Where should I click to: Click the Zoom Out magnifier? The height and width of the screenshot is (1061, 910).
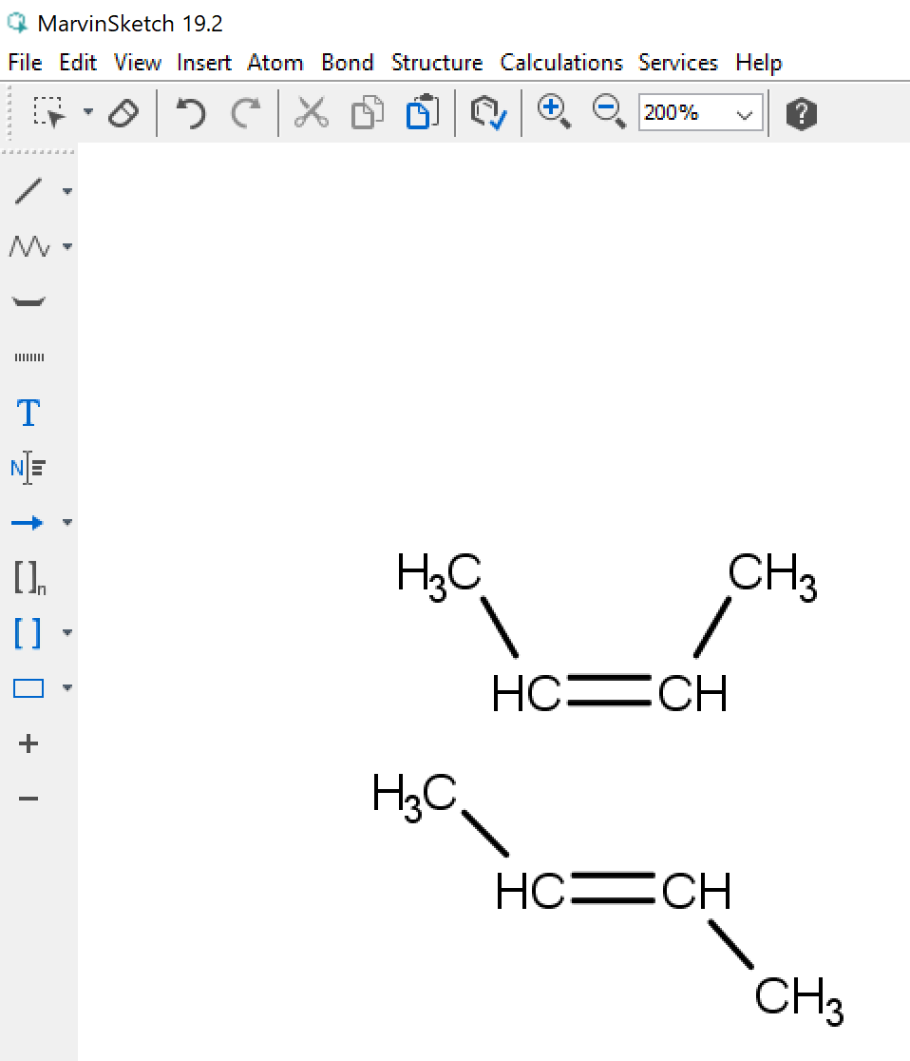pyautogui.click(x=608, y=112)
